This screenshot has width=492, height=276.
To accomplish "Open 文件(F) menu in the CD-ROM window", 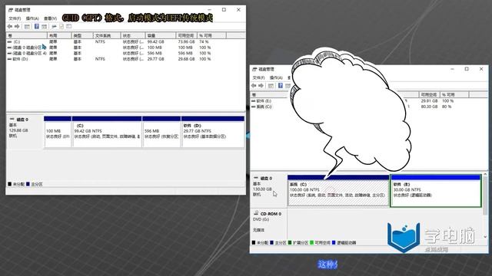I will (x=258, y=77).
